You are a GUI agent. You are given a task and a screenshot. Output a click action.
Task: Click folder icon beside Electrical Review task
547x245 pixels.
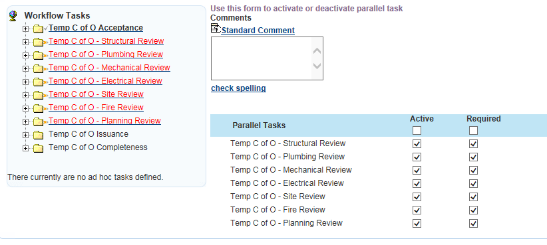pyautogui.click(x=39, y=82)
